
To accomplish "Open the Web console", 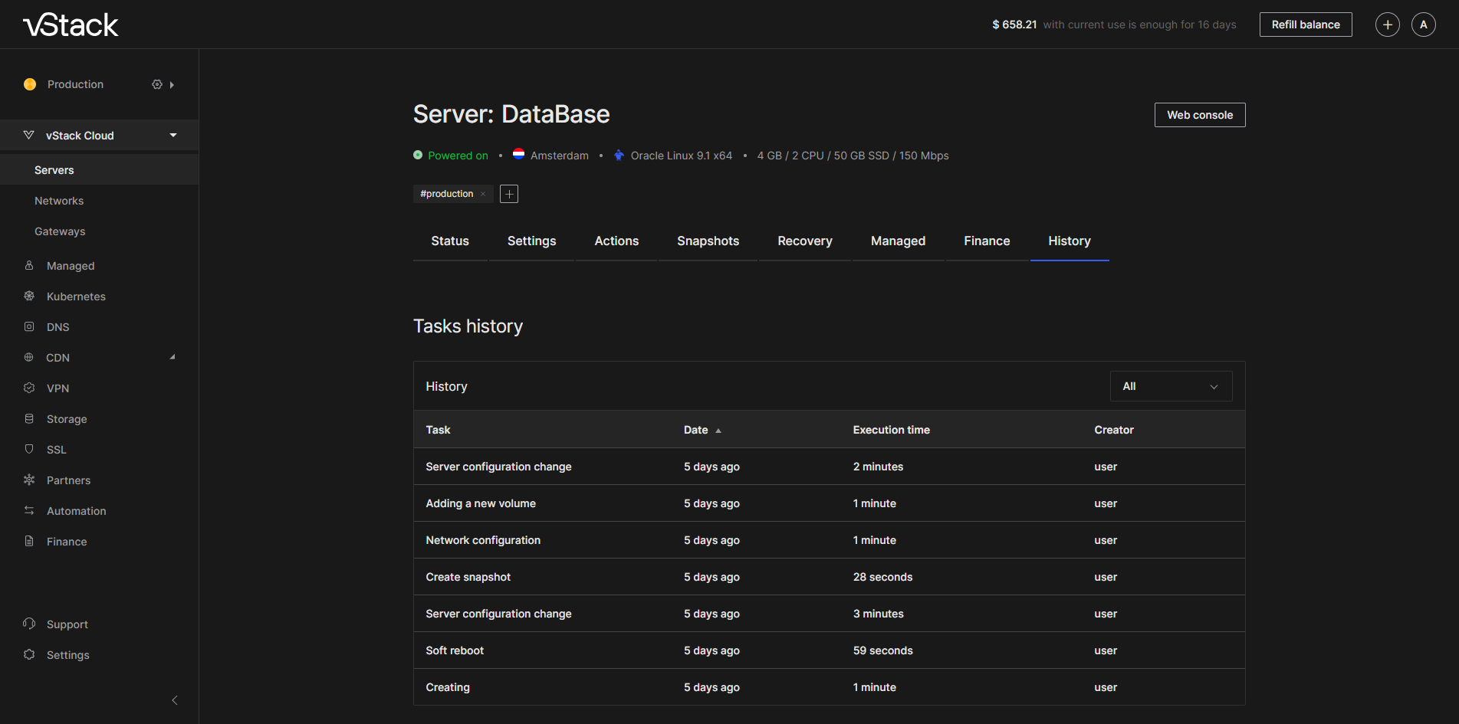I will (x=1200, y=115).
